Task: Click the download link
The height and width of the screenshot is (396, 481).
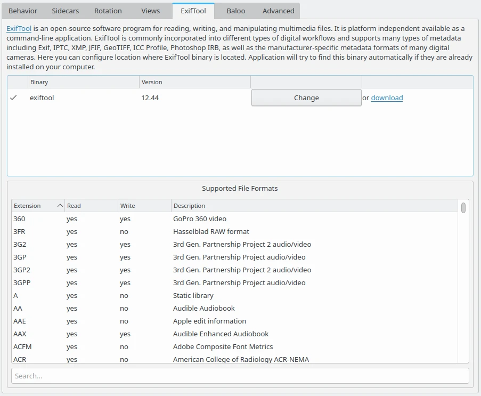Action: click(387, 98)
